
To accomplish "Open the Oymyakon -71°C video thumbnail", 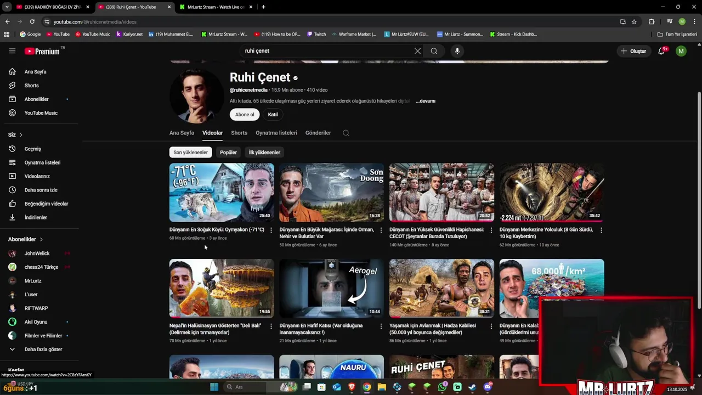I will point(222,193).
